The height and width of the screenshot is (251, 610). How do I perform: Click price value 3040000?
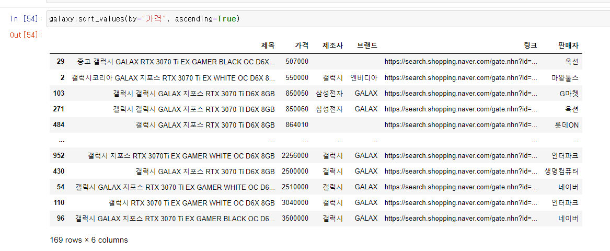click(295, 203)
